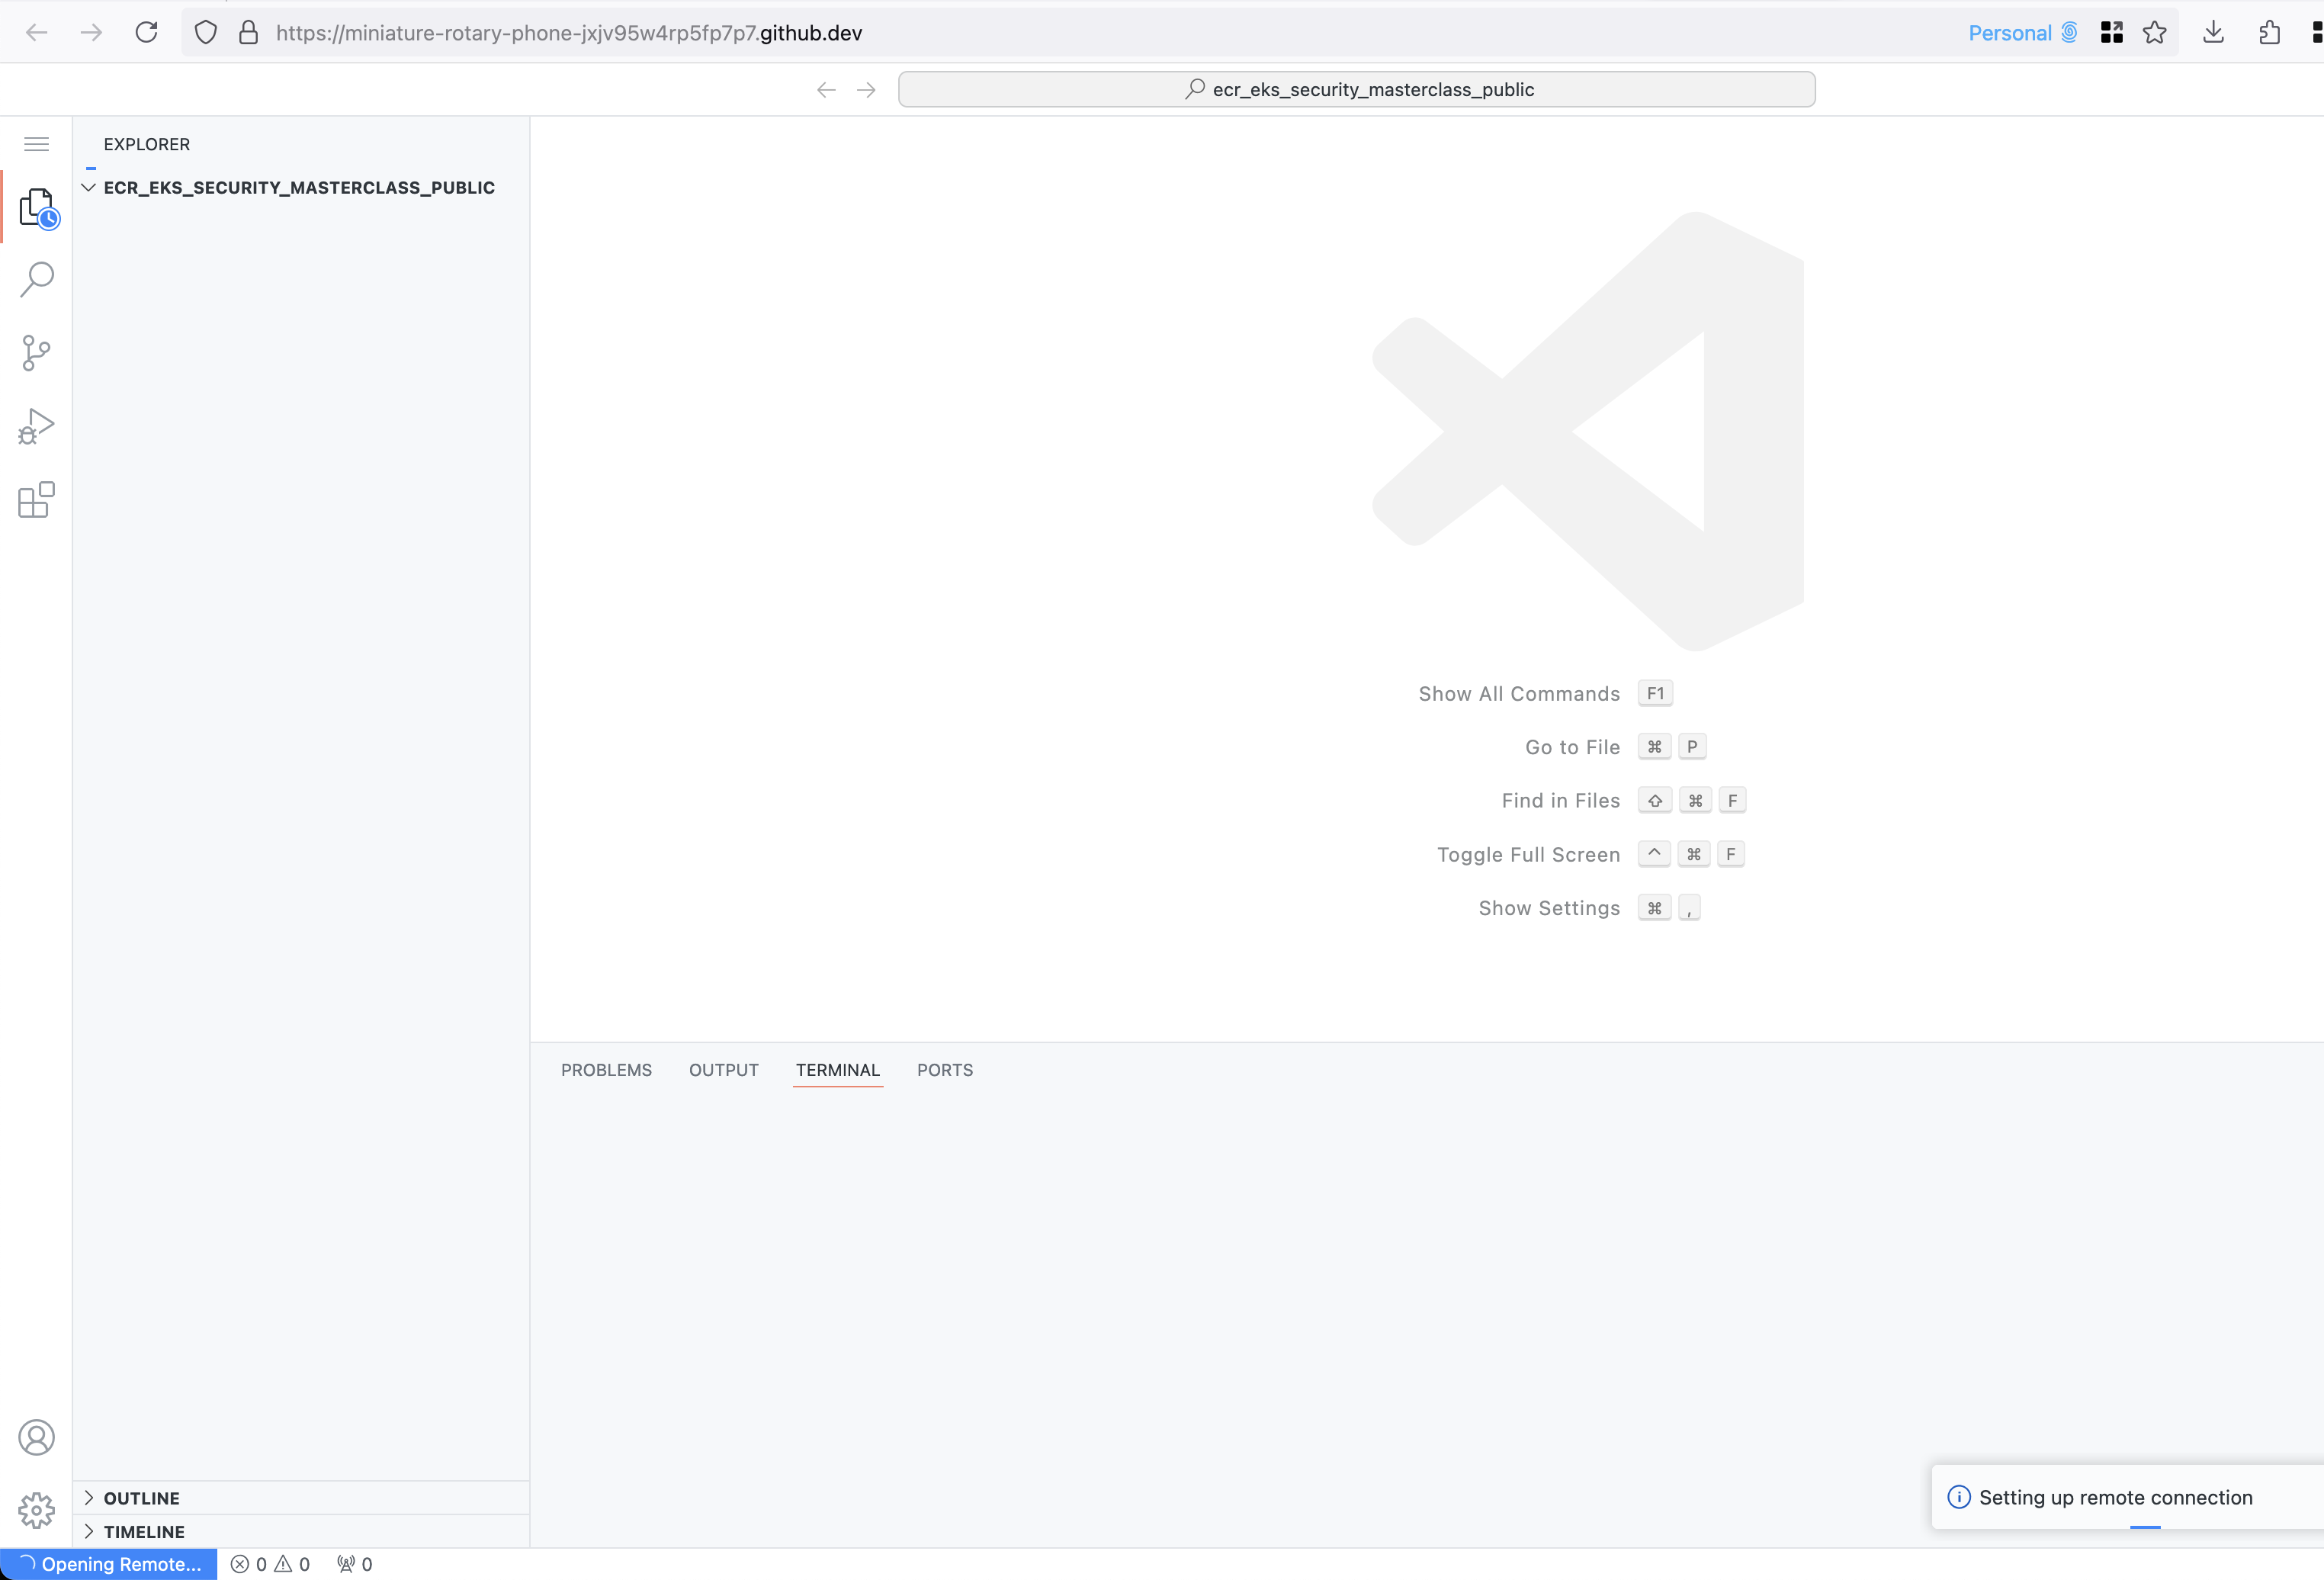This screenshot has width=2324, height=1580.
Task: Switch to the Output tab
Action: click(723, 1070)
